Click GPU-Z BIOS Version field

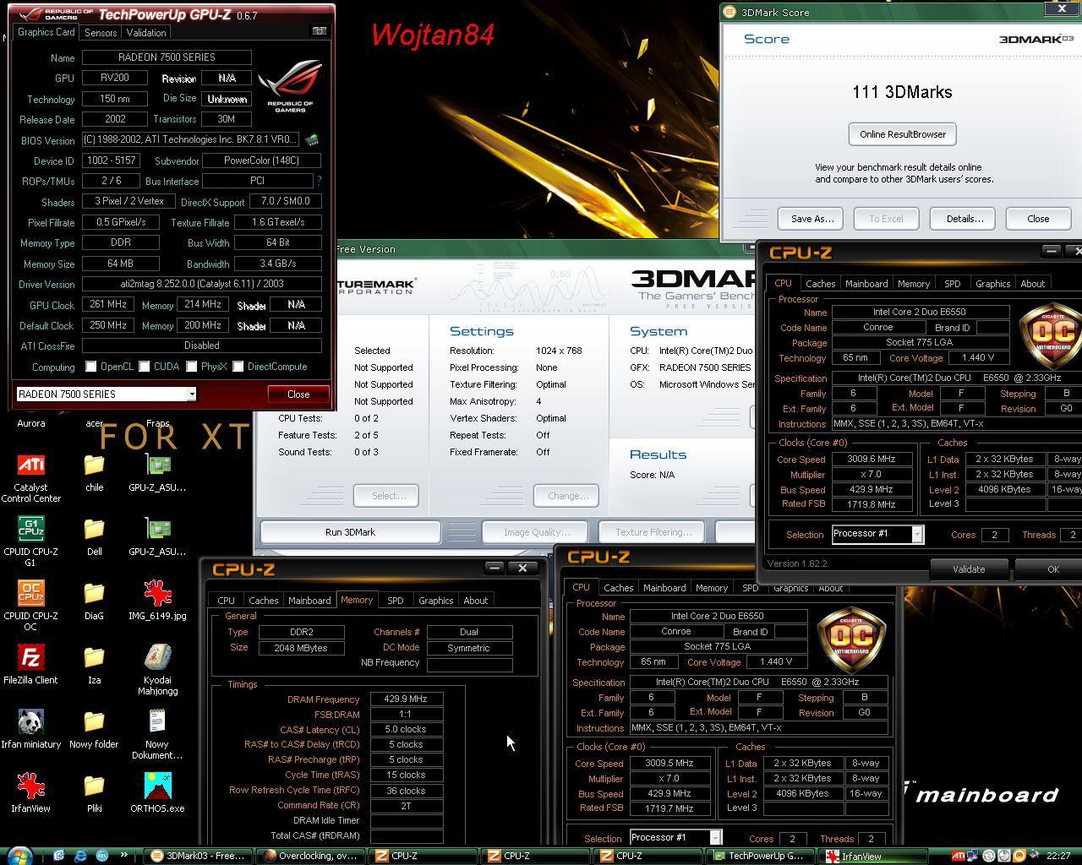coord(191,139)
